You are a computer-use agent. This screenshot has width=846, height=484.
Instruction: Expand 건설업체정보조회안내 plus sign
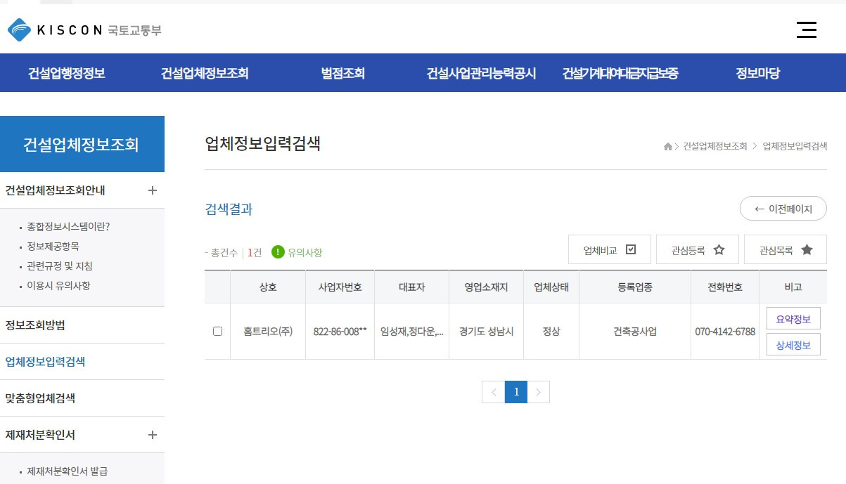pos(153,190)
